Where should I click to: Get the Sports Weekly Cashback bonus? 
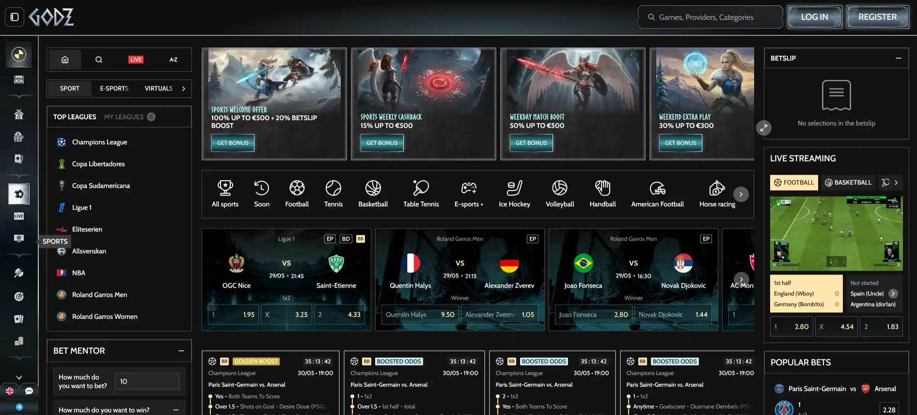pyautogui.click(x=382, y=143)
